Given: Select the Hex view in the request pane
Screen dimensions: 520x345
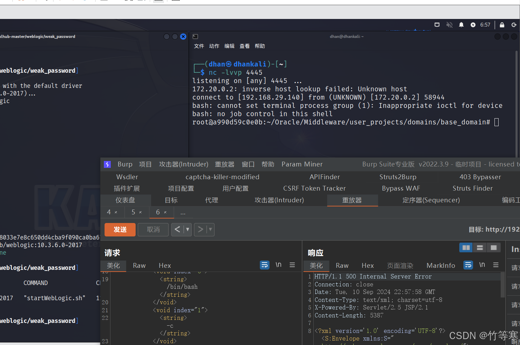Looking at the screenshot, I should click(x=165, y=266).
